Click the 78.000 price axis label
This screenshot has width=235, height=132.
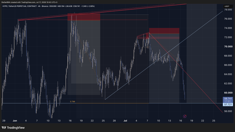[228, 10]
